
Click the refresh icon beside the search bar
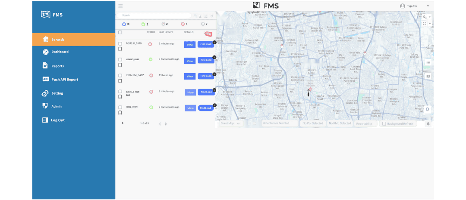pyautogui.click(x=212, y=16)
